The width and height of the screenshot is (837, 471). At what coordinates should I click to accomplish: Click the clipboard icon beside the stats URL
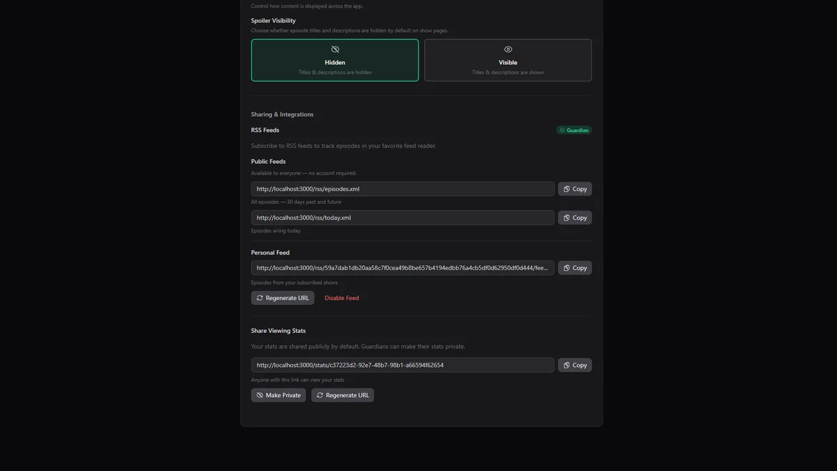(565, 364)
